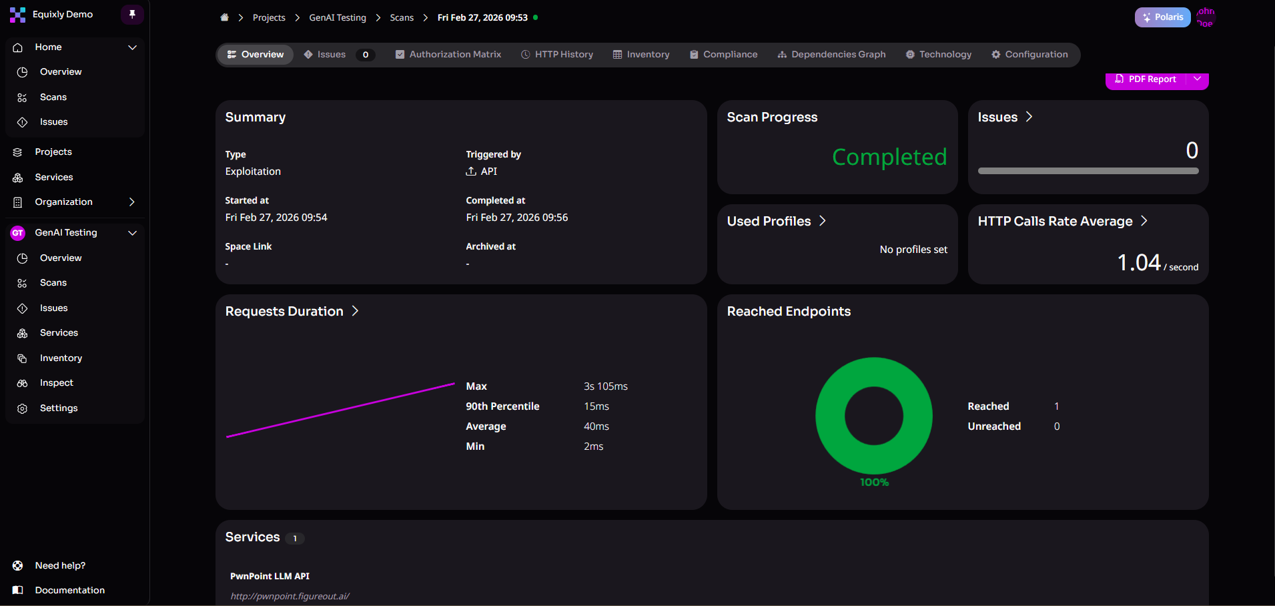Activate the Polaris assistant button

[1162, 17]
